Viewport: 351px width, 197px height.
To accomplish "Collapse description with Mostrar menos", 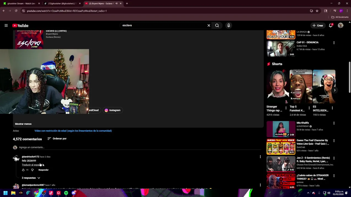I will pos(23,124).
